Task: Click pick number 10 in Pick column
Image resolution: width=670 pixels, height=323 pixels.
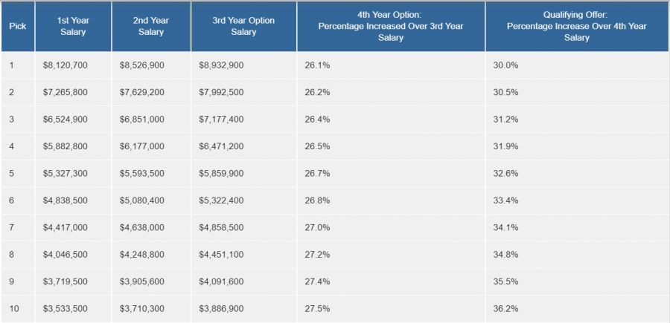Action: coord(14,308)
